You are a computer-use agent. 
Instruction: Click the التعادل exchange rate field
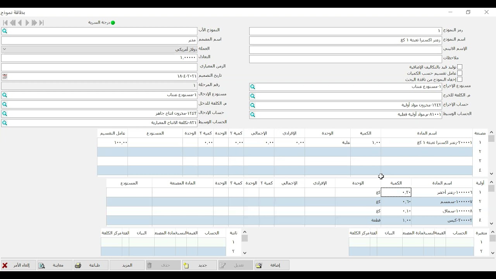click(99, 58)
